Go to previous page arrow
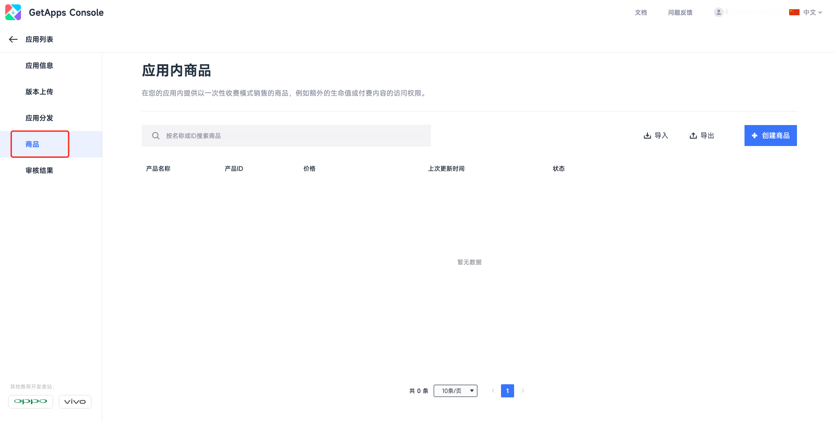The height and width of the screenshot is (421, 835). tap(493, 391)
